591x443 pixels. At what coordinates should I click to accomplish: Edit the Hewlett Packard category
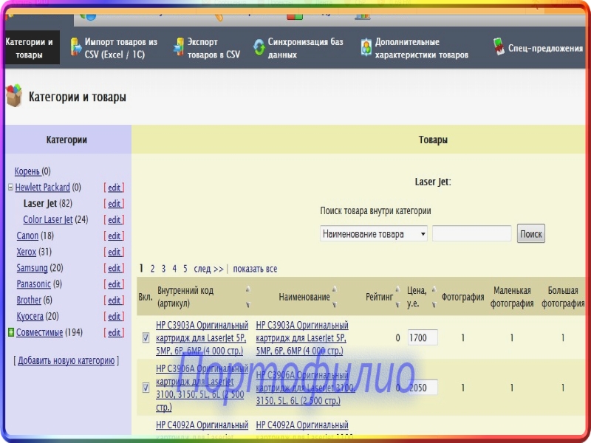tap(115, 188)
